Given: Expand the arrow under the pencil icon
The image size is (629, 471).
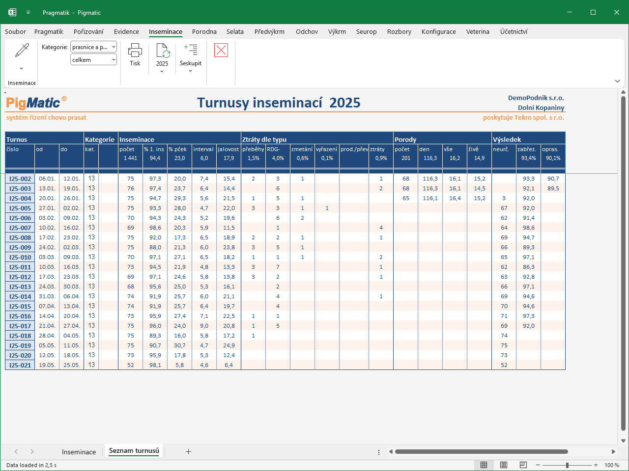Looking at the screenshot, I should point(22,68).
